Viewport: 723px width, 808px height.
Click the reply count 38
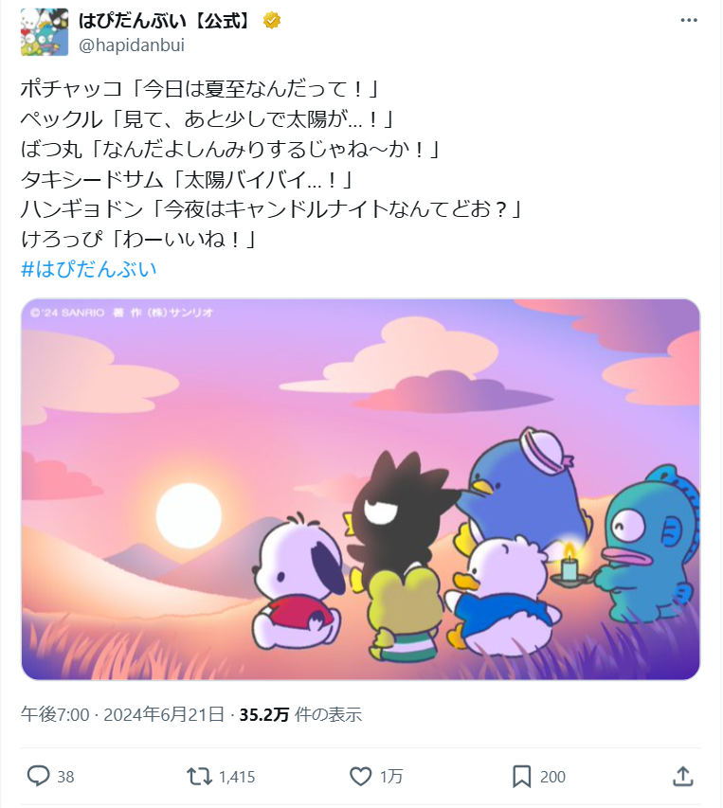[65, 777]
